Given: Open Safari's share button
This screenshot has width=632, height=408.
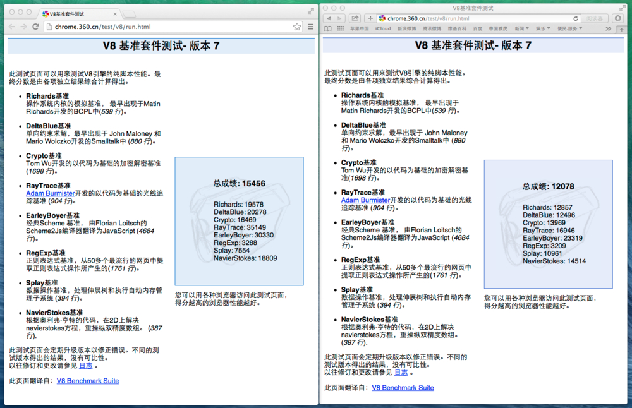Looking at the screenshot, I should pyautogui.click(x=355, y=18).
